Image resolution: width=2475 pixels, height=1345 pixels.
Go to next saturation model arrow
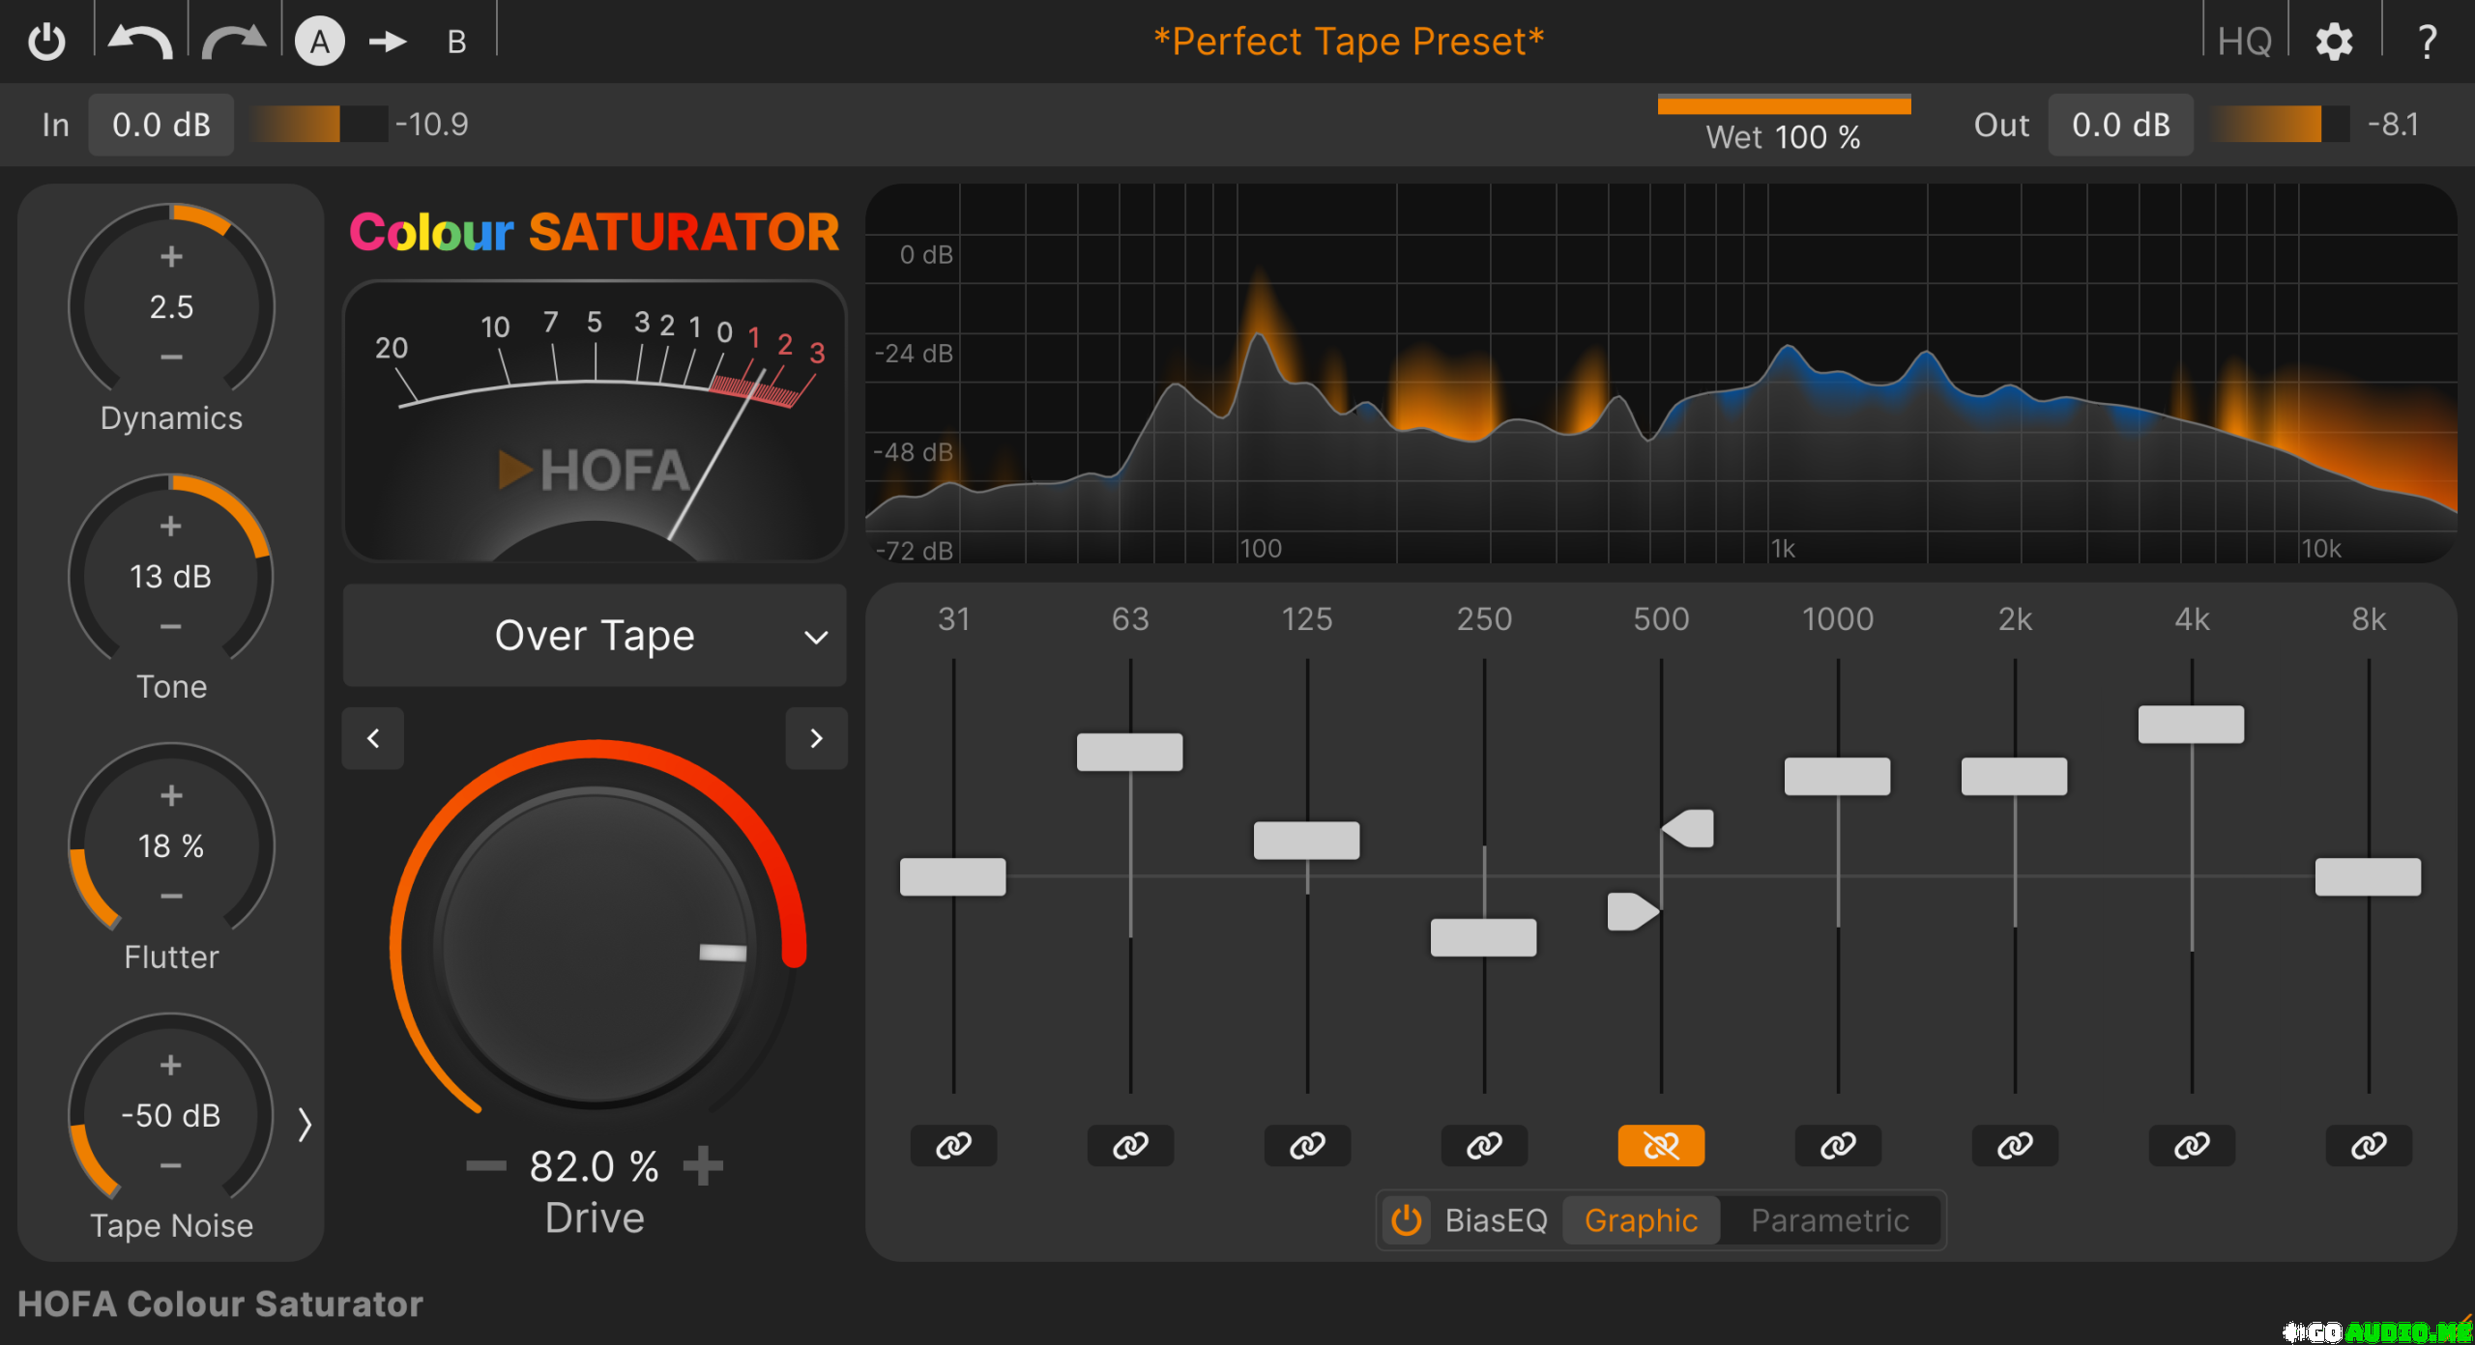816,738
